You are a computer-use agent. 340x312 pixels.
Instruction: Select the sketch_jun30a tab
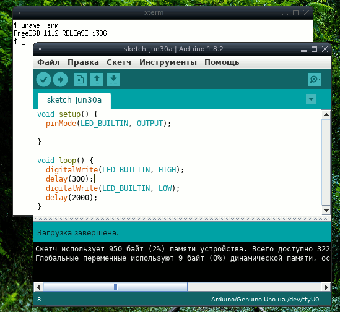coord(74,100)
